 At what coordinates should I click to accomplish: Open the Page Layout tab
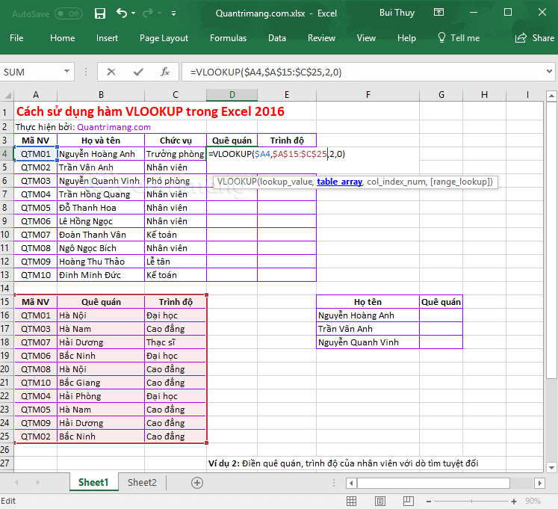164,38
